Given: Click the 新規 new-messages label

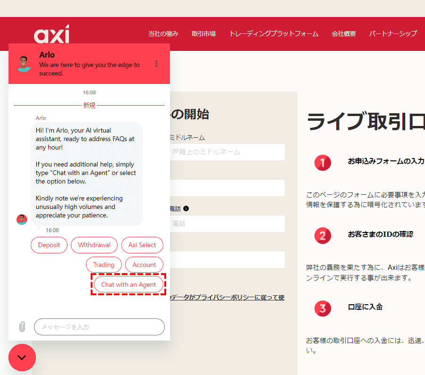Looking at the screenshot, I should coord(89,105).
